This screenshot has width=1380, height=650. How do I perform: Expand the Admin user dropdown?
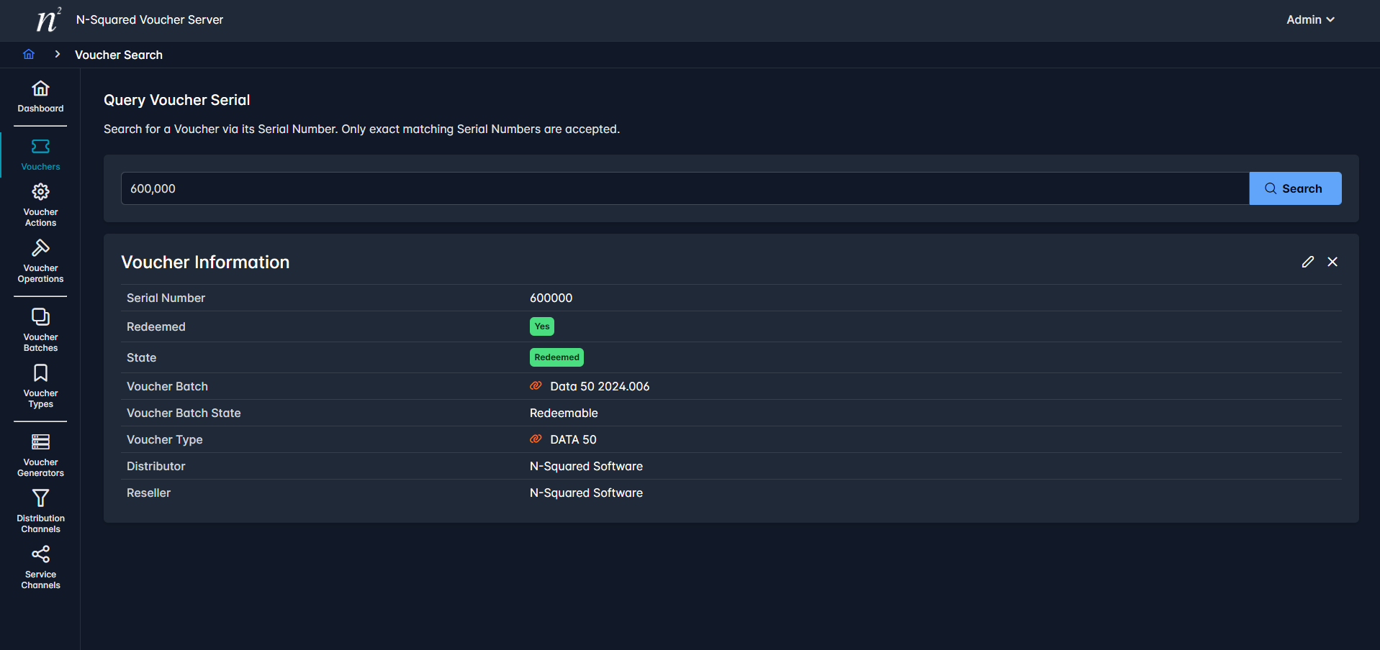(x=1310, y=19)
